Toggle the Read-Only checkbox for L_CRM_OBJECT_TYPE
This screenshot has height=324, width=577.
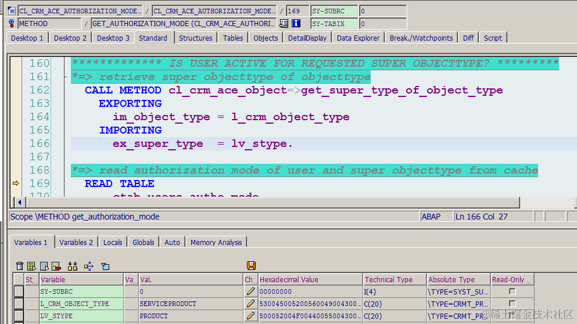(512, 304)
